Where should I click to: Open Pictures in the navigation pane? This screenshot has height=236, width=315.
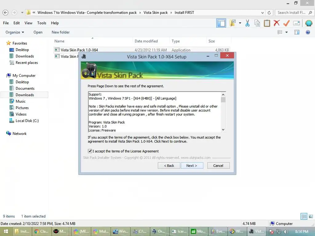pyautogui.click(x=22, y=108)
